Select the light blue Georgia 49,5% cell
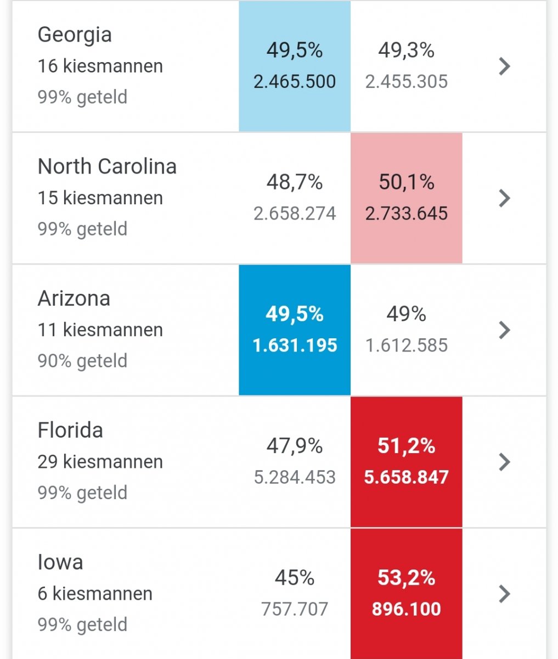This screenshot has height=659, width=558. (x=295, y=66)
